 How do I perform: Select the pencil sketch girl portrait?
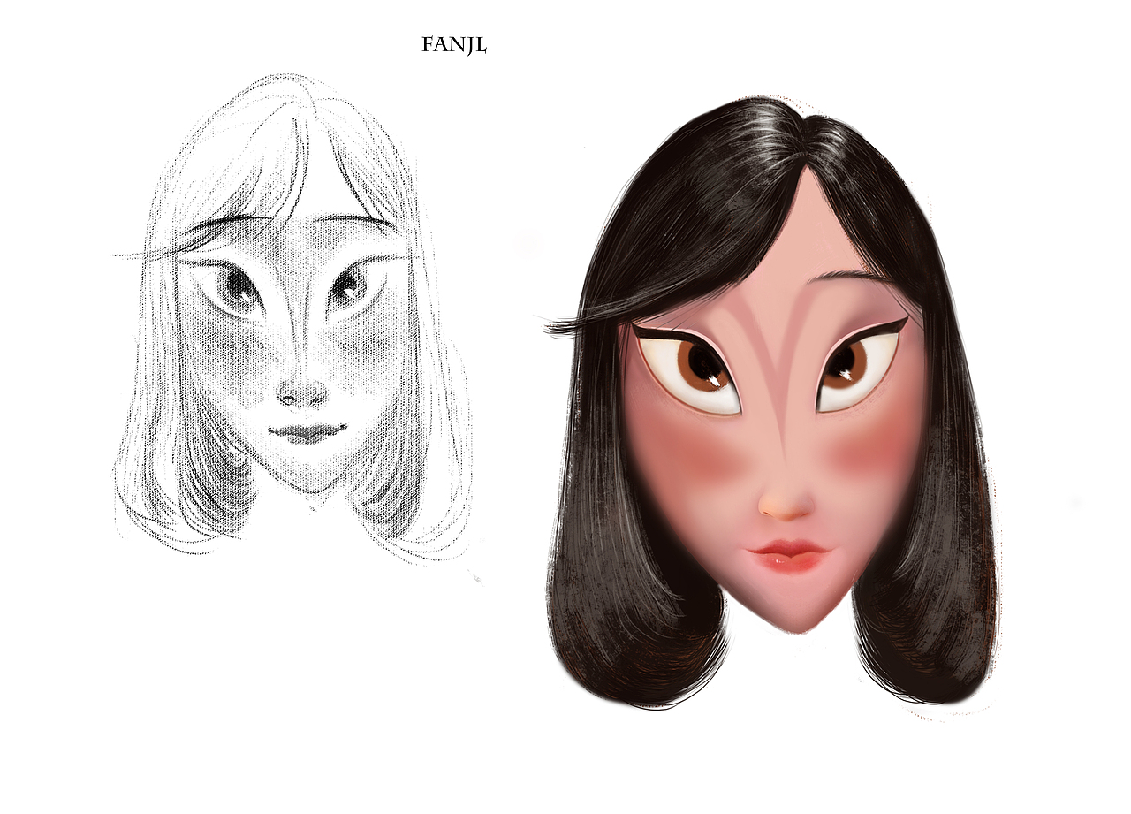click(x=292, y=318)
